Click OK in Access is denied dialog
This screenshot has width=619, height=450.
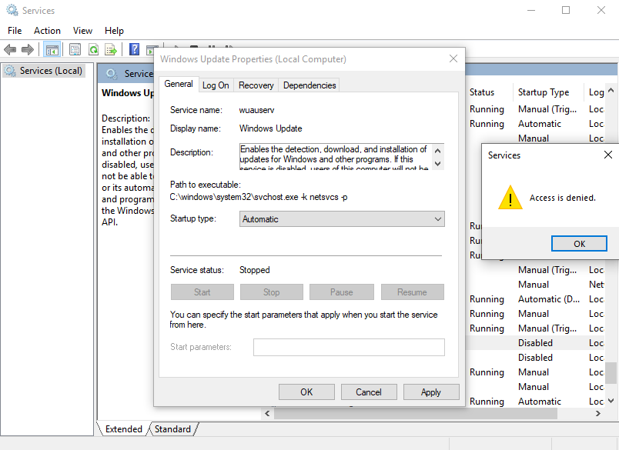point(579,243)
